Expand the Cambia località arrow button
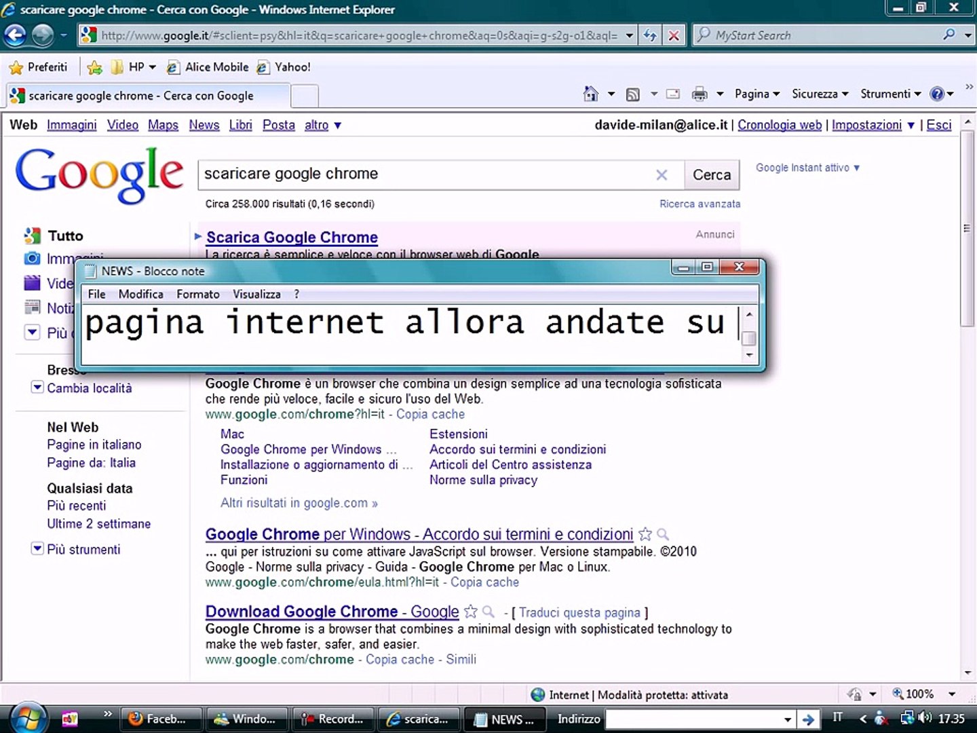 pyautogui.click(x=37, y=388)
